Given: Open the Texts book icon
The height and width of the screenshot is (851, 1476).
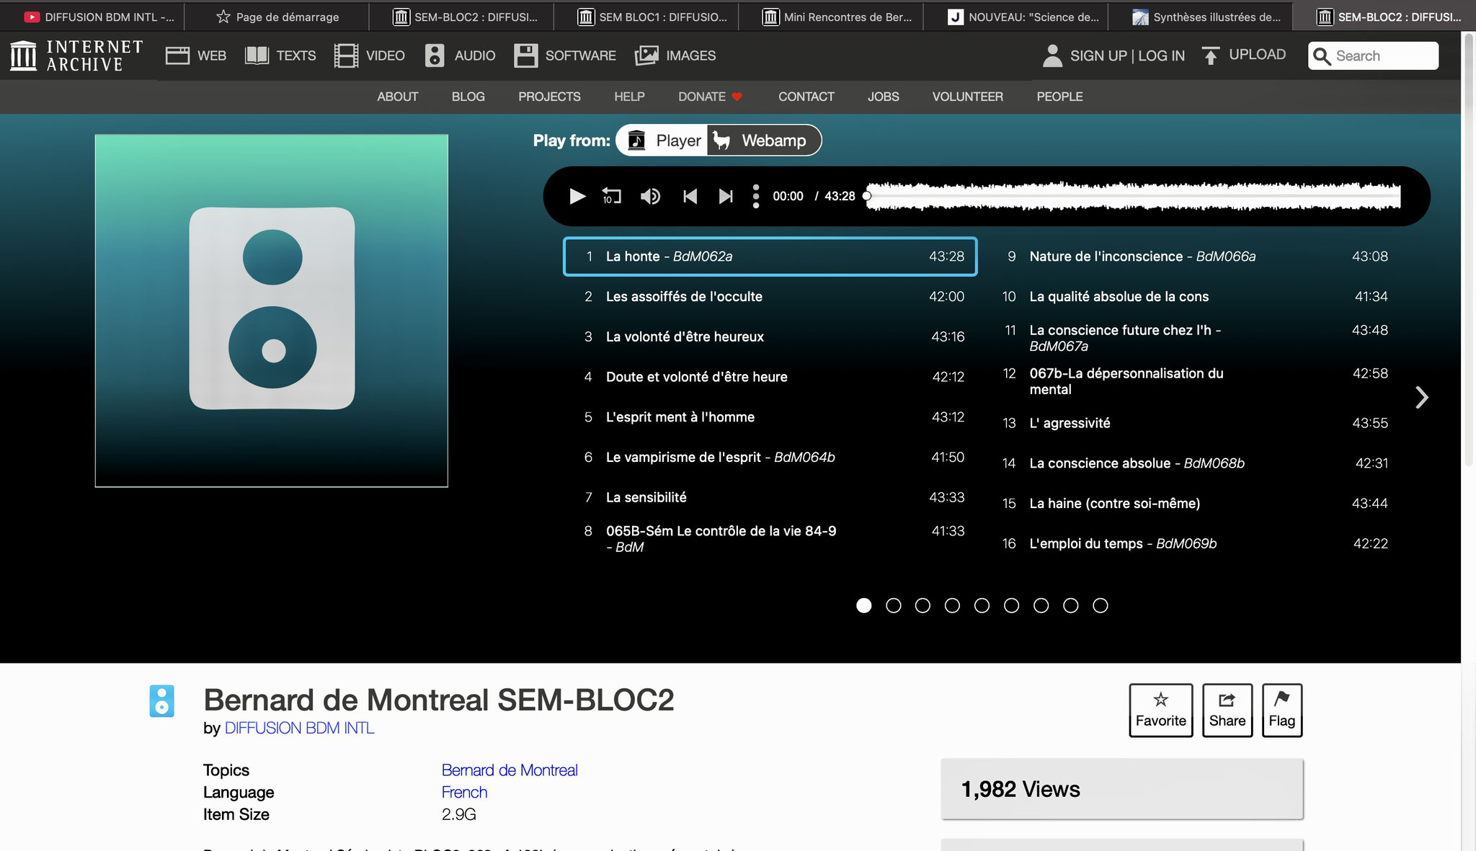Looking at the screenshot, I should pos(257,55).
